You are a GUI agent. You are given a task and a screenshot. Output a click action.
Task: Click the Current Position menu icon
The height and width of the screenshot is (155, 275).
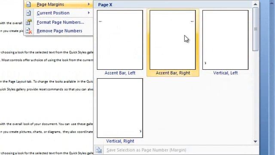click(28, 13)
